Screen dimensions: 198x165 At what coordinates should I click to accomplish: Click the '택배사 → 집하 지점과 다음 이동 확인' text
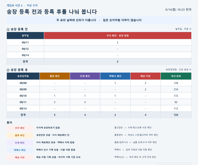[133, 150]
